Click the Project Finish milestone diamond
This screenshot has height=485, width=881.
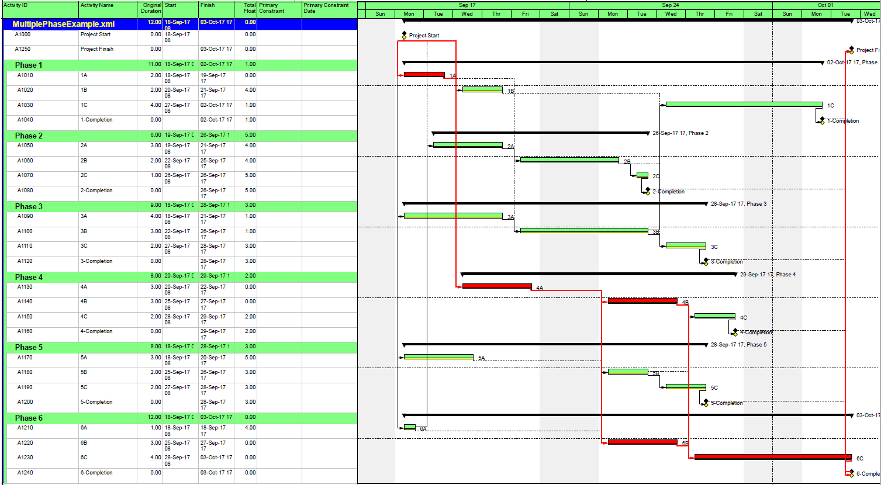(x=852, y=49)
